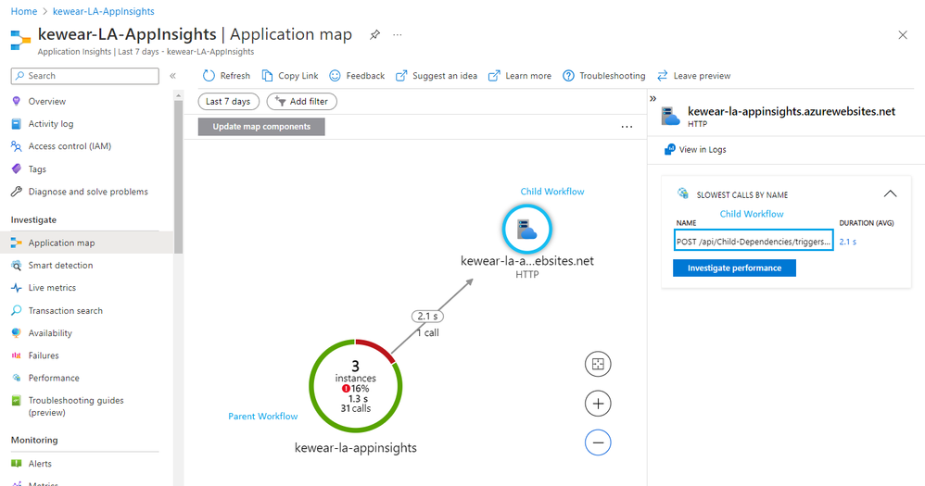Open the Last 7 days time range
The width and height of the screenshot is (925, 486).
[x=228, y=101]
